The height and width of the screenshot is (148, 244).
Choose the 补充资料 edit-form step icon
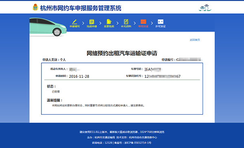click(x=126, y=21)
